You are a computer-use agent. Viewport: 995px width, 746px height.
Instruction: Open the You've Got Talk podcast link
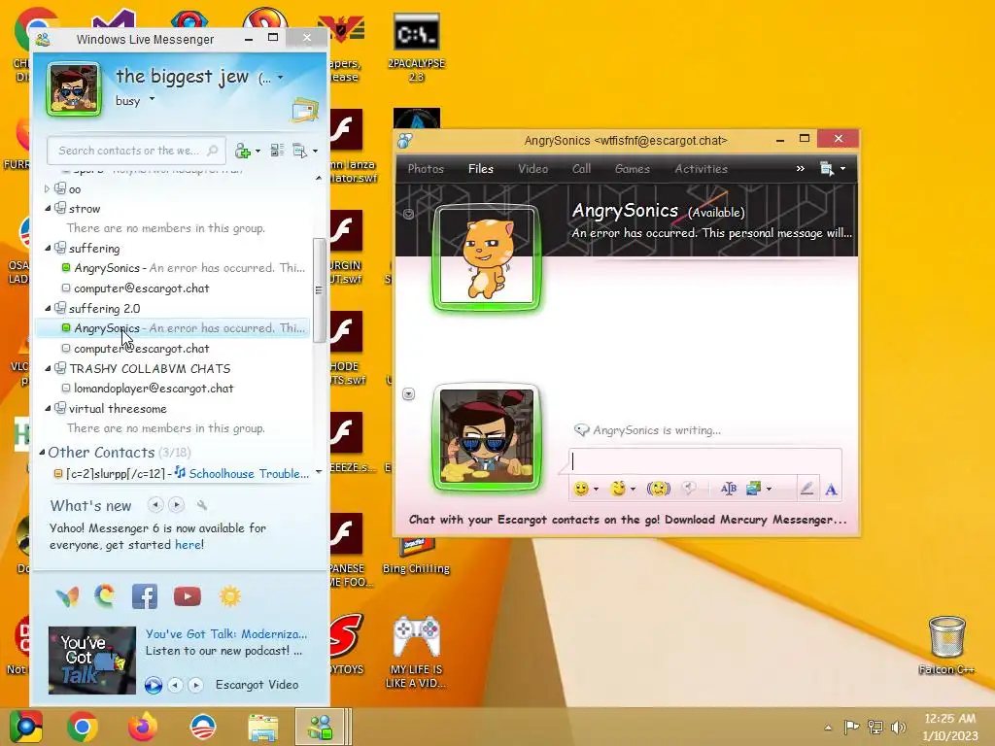[225, 633]
